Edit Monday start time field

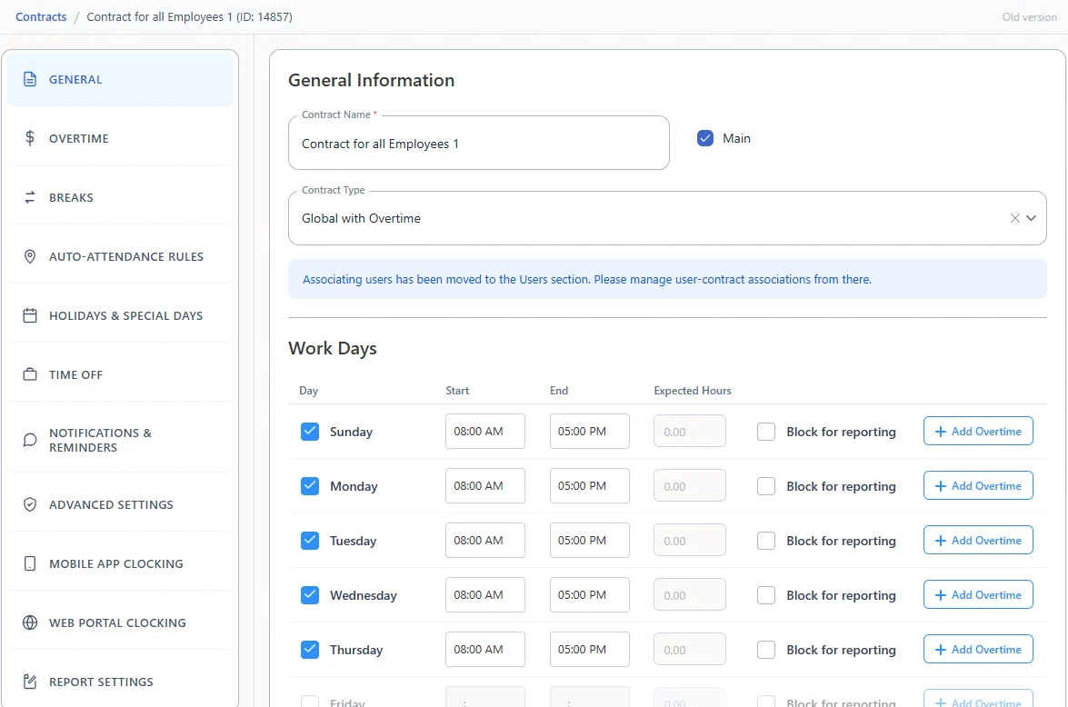click(485, 485)
